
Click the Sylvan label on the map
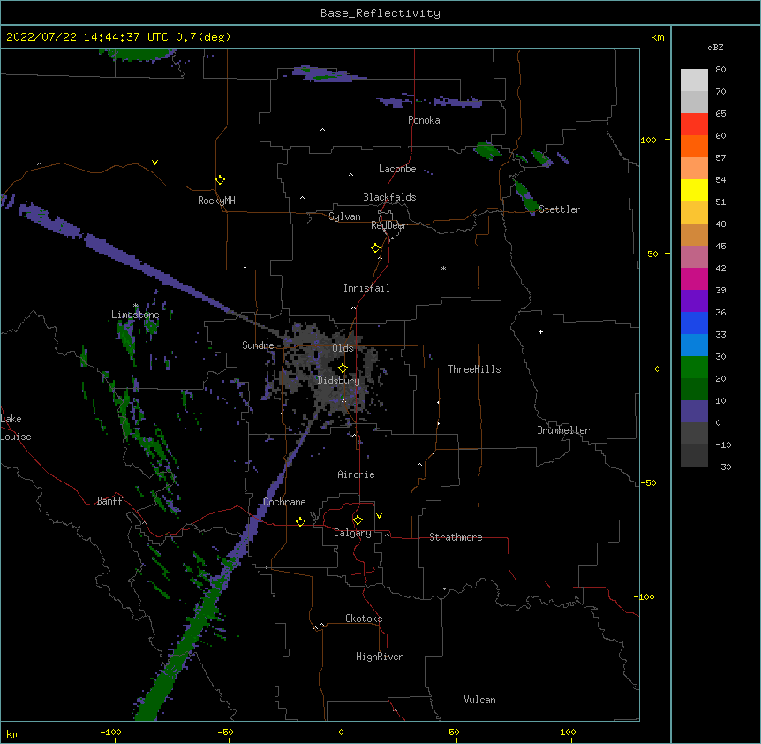(x=344, y=216)
